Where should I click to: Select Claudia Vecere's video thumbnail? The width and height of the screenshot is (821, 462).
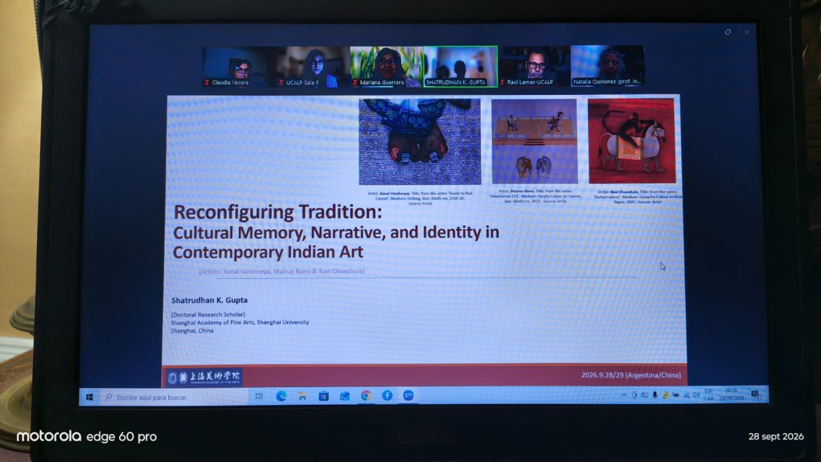click(239, 67)
